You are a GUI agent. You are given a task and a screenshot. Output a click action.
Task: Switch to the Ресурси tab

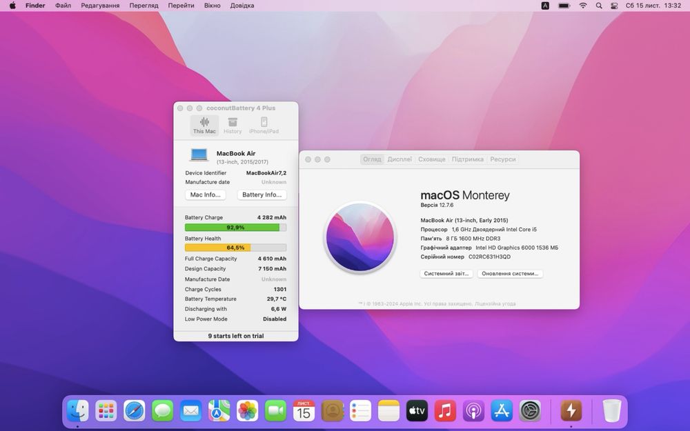point(503,159)
